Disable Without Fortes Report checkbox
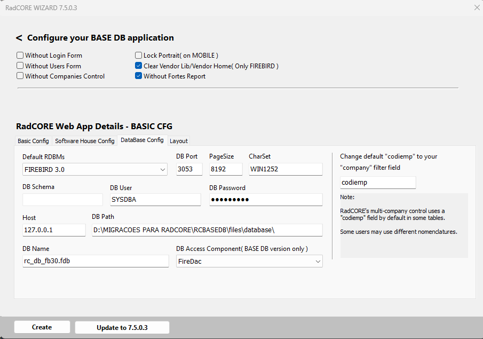The image size is (483, 339). [x=139, y=76]
